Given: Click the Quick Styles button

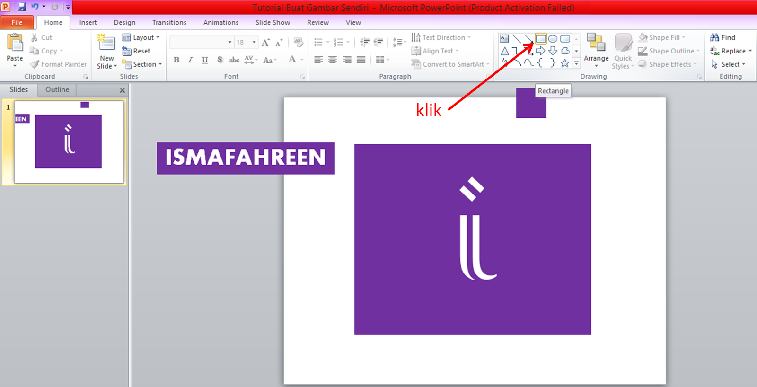Looking at the screenshot, I should (623, 51).
